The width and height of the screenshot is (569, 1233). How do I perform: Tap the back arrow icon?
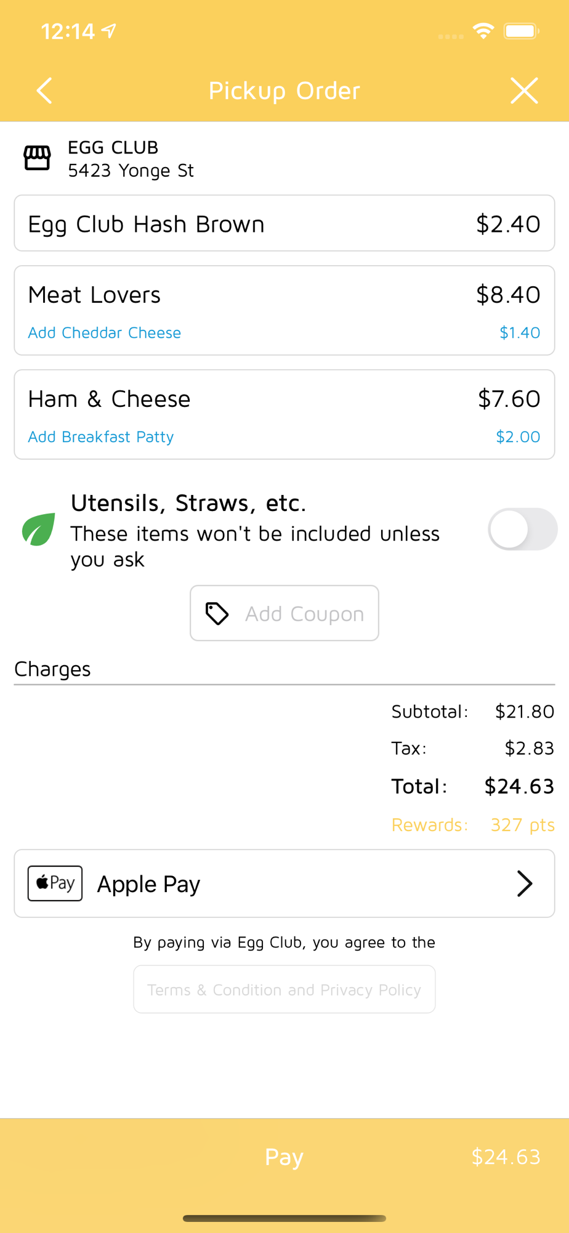point(44,91)
